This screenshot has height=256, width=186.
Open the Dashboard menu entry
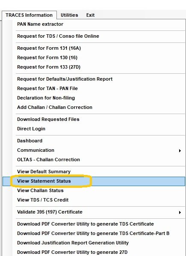point(94,141)
